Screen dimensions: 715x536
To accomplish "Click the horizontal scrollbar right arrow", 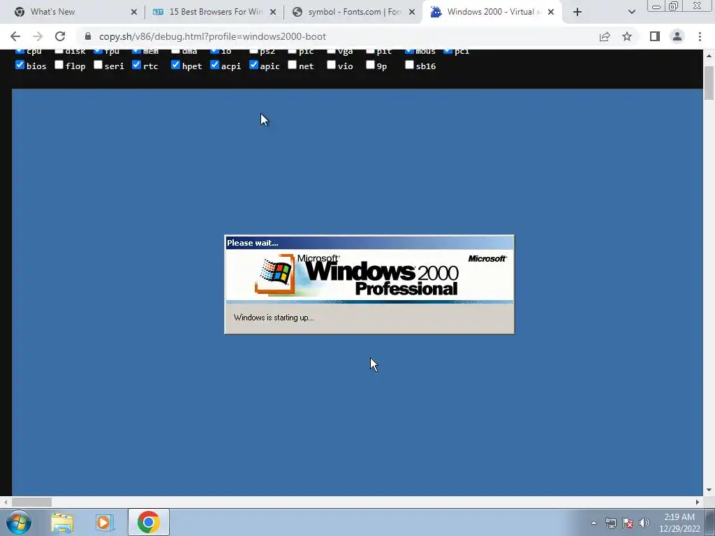I will click(698, 502).
